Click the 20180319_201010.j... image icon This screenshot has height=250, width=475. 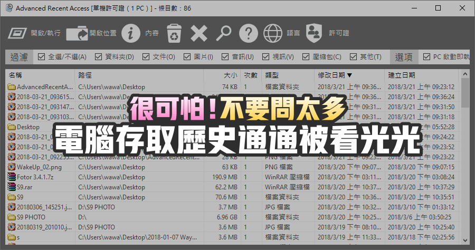(12, 227)
